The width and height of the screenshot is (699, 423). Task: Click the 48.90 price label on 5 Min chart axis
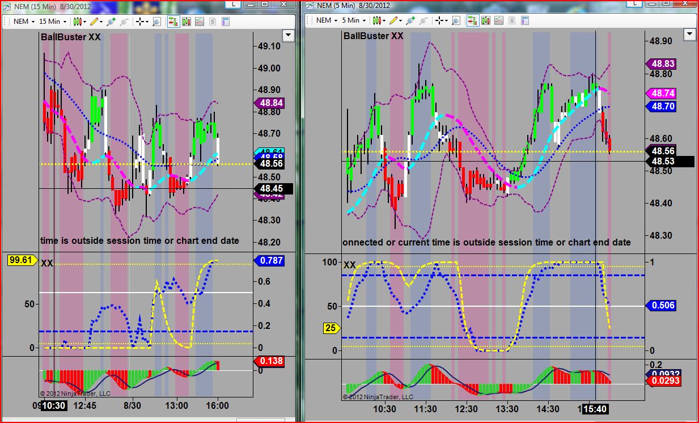pyautogui.click(x=661, y=41)
